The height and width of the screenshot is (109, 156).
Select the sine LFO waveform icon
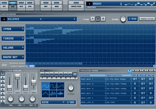pyautogui.click(x=46, y=86)
